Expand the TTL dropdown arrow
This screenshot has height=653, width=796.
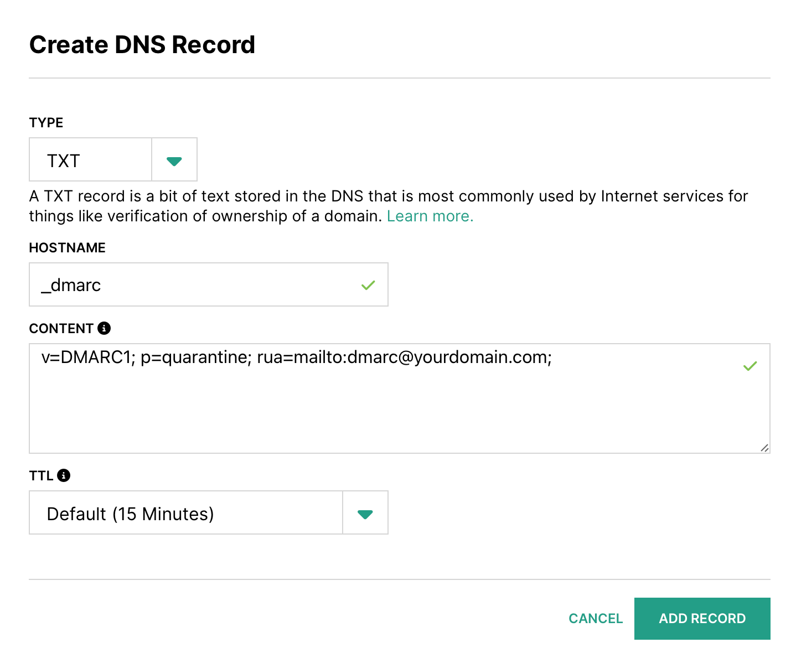point(365,513)
